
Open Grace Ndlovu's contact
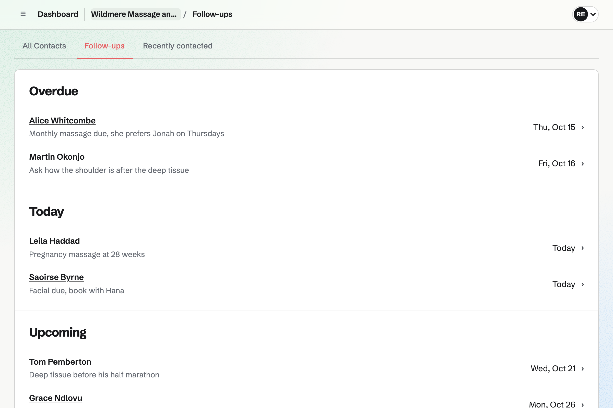(55, 398)
